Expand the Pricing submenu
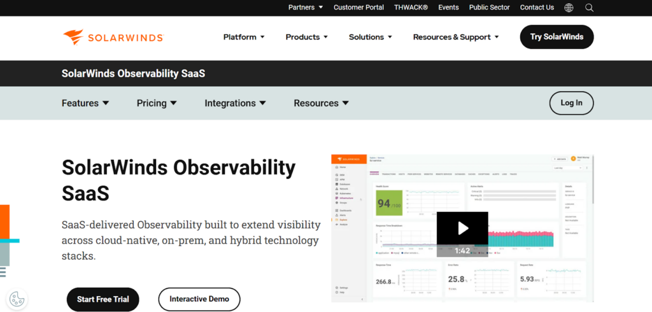This screenshot has width=652, height=312. click(x=157, y=103)
